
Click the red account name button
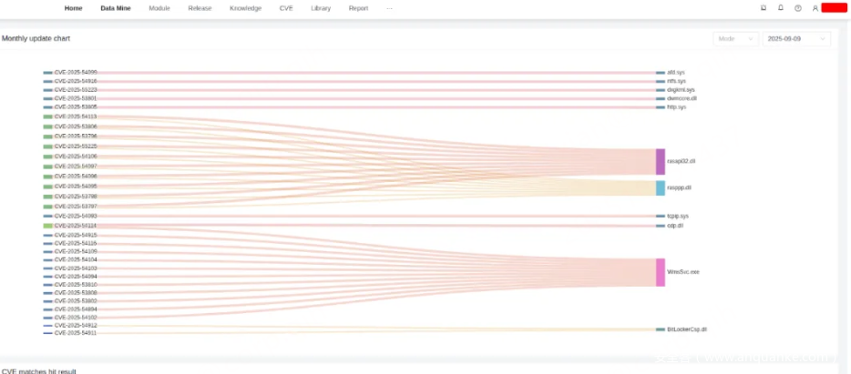pyautogui.click(x=835, y=8)
